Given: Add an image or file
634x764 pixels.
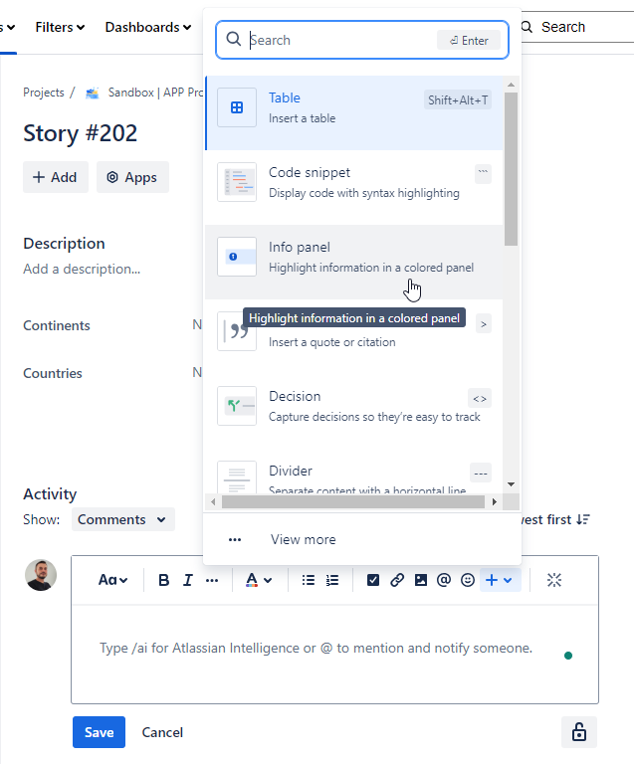Looking at the screenshot, I should pos(421,580).
